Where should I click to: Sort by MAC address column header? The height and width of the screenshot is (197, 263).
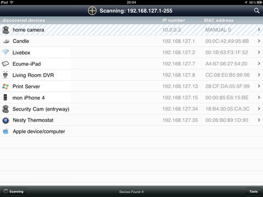pyautogui.click(x=219, y=20)
